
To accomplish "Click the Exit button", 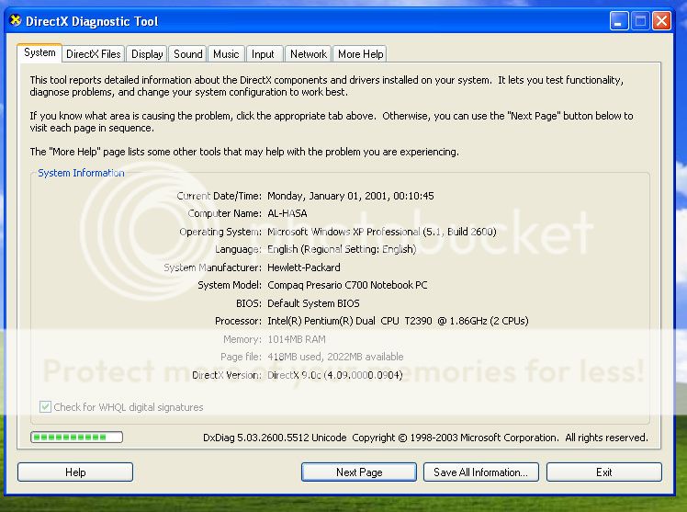I will click(604, 472).
